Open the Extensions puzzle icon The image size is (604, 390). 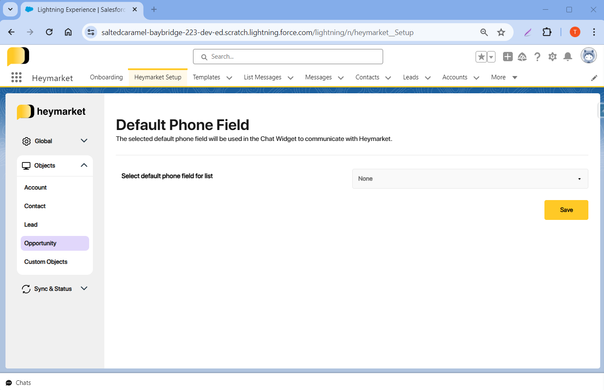click(x=547, y=32)
